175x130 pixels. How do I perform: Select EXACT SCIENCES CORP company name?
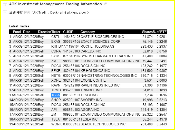click(x=100, y=41)
